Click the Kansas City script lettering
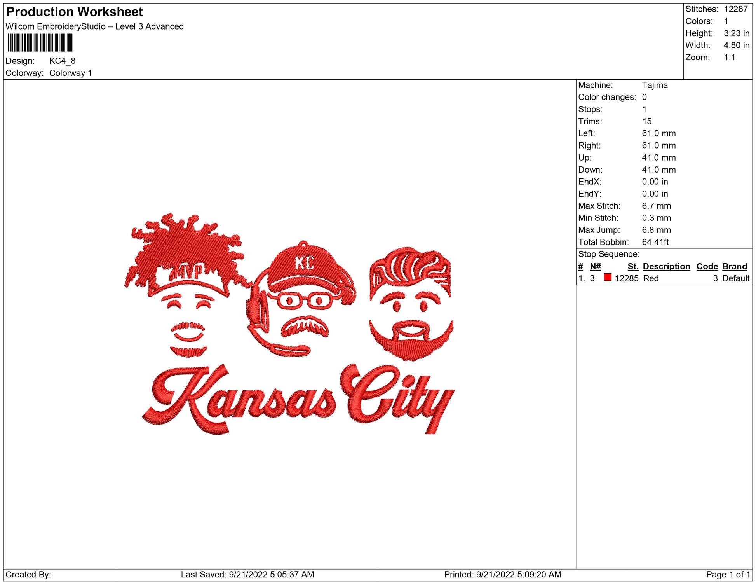756x582 pixels. click(298, 400)
